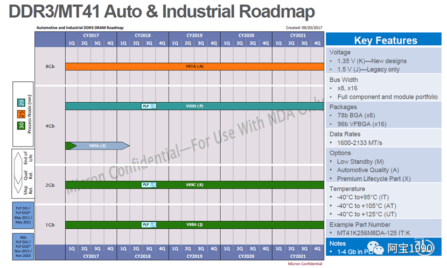Screen dimensions: 447x268
Task: Click the 'Created: 09/20/2017' date text
Action: (x=304, y=28)
